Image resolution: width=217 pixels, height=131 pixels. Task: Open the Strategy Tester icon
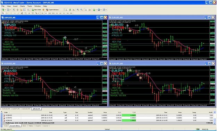pyautogui.click(x=28, y=10)
